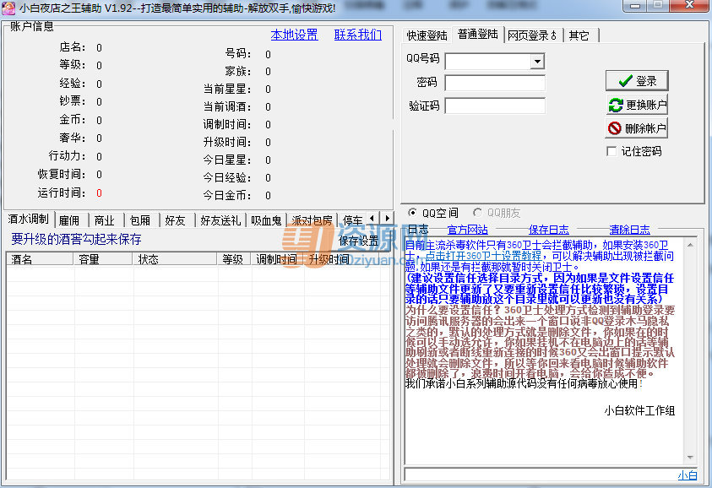712x488 pixels.
Task: Select the 商业 tab
Action: [105, 220]
